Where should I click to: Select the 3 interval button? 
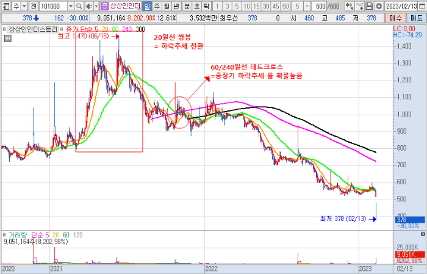227,6
